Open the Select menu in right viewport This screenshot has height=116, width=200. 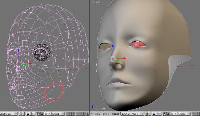(106, 114)
